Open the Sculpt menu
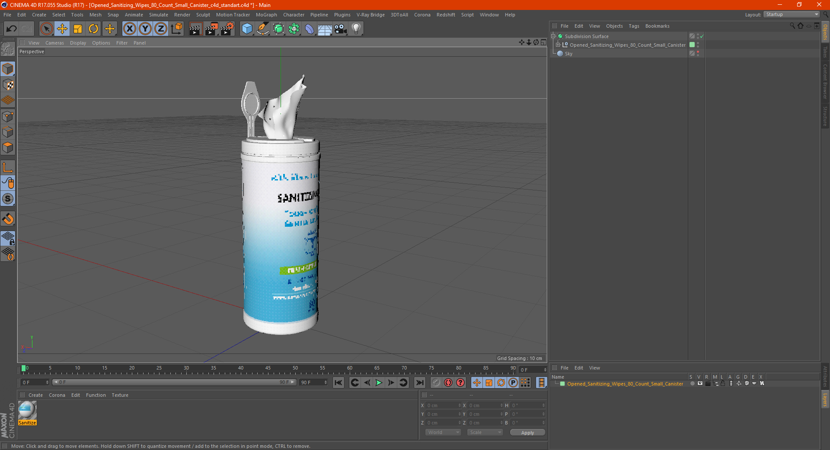 203,15
